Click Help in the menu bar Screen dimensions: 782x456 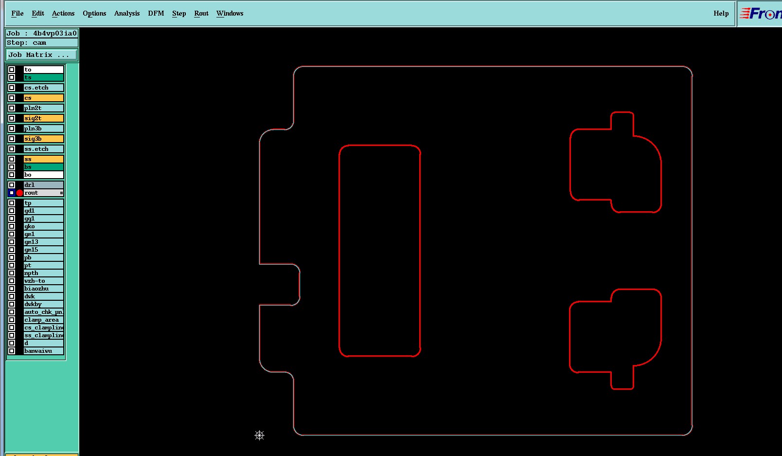(x=721, y=14)
